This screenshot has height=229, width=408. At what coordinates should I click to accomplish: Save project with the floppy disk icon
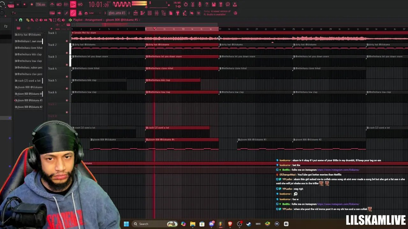[214, 4]
